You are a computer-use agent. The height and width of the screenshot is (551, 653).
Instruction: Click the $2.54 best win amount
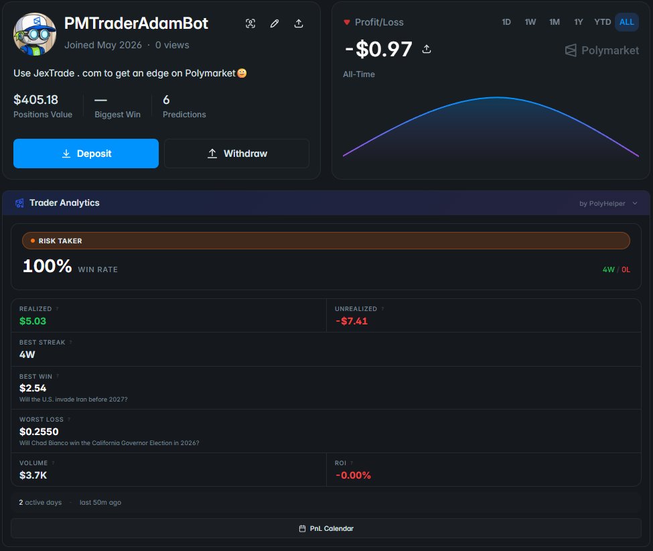tap(33, 388)
